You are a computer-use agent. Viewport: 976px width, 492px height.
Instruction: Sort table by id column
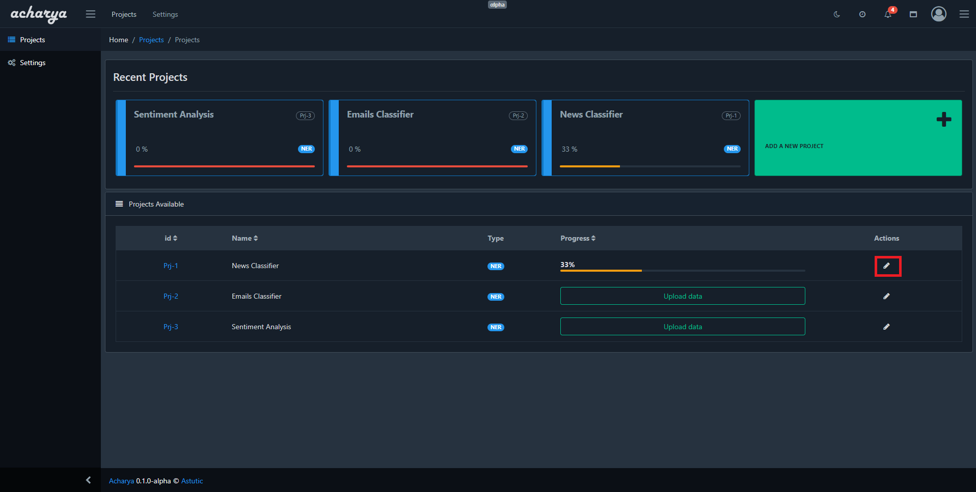point(171,238)
